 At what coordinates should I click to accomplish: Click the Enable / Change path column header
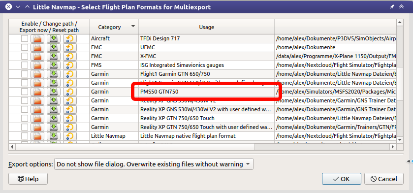point(49,27)
